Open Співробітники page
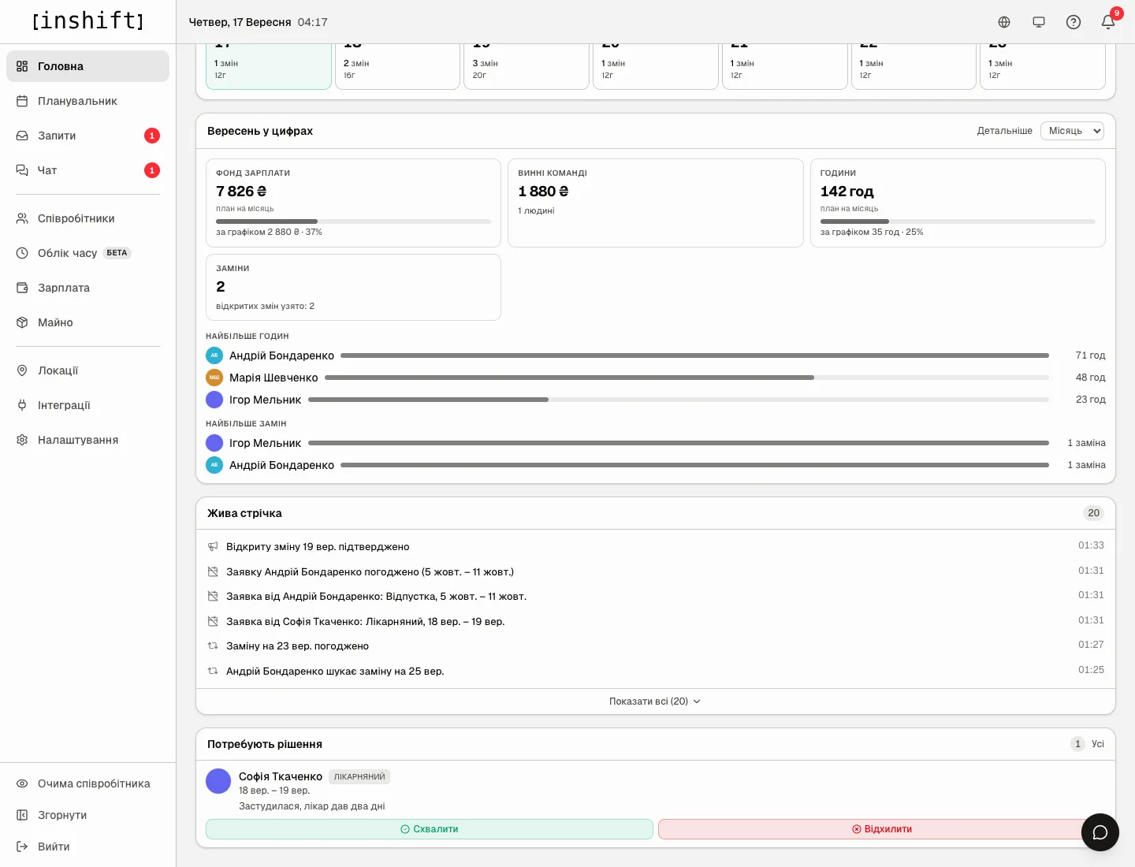Image resolution: width=1135 pixels, height=867 pixels. tap(87, 218)
